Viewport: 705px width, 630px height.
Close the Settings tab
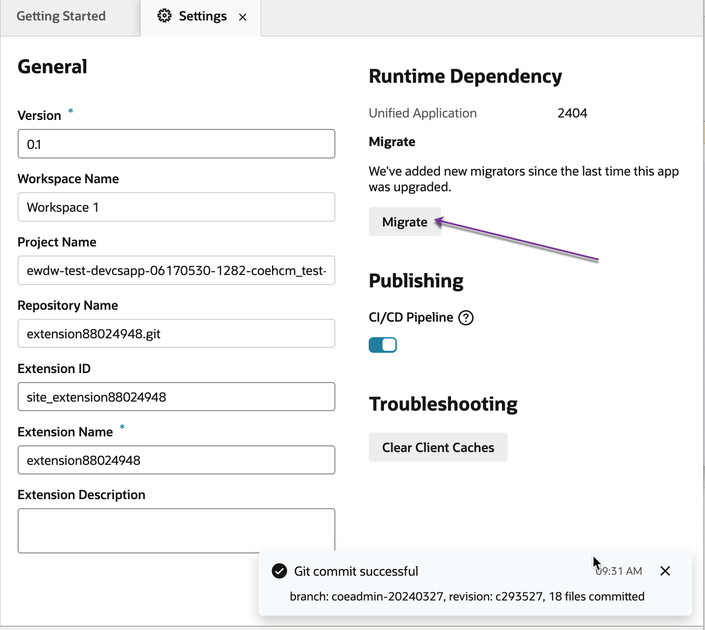coord(243,17)
